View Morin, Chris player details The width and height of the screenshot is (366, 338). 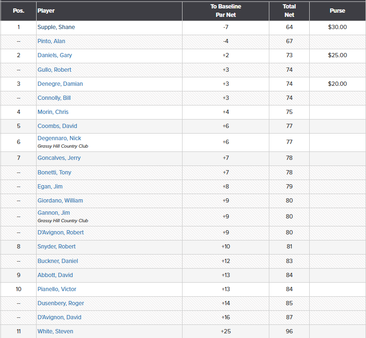(x=53, y=112)
